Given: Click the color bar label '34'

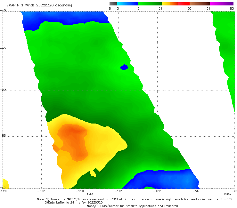Looking at the screenshot, I should point(160,8).
